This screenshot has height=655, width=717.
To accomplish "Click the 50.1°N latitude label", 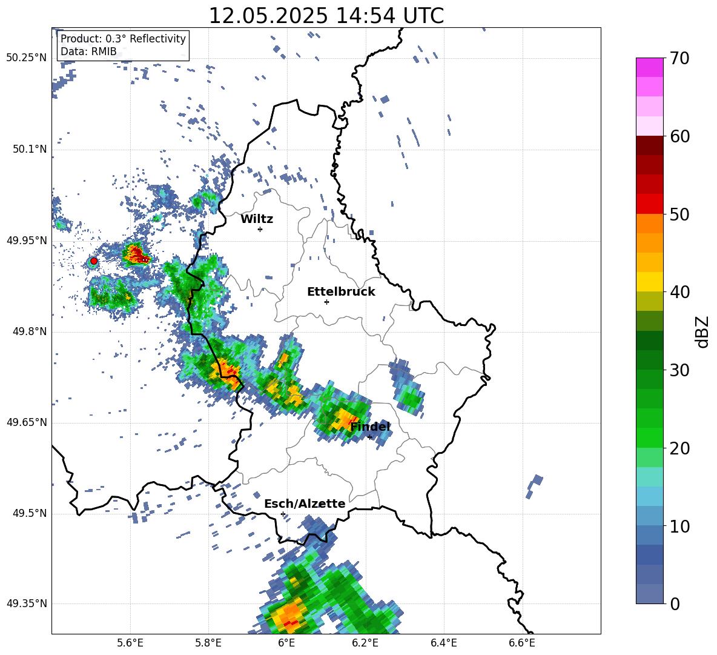I will click(30, 149).
